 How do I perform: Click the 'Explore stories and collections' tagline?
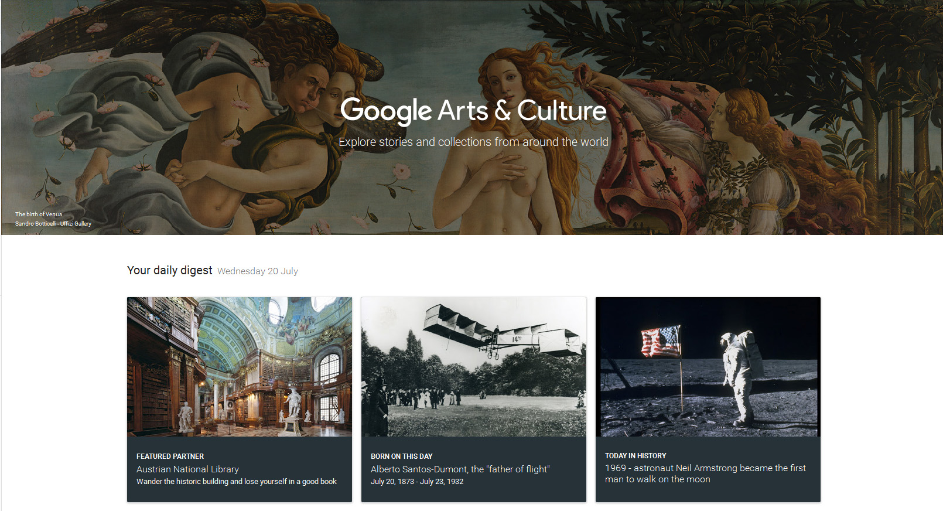click(473, 142)
